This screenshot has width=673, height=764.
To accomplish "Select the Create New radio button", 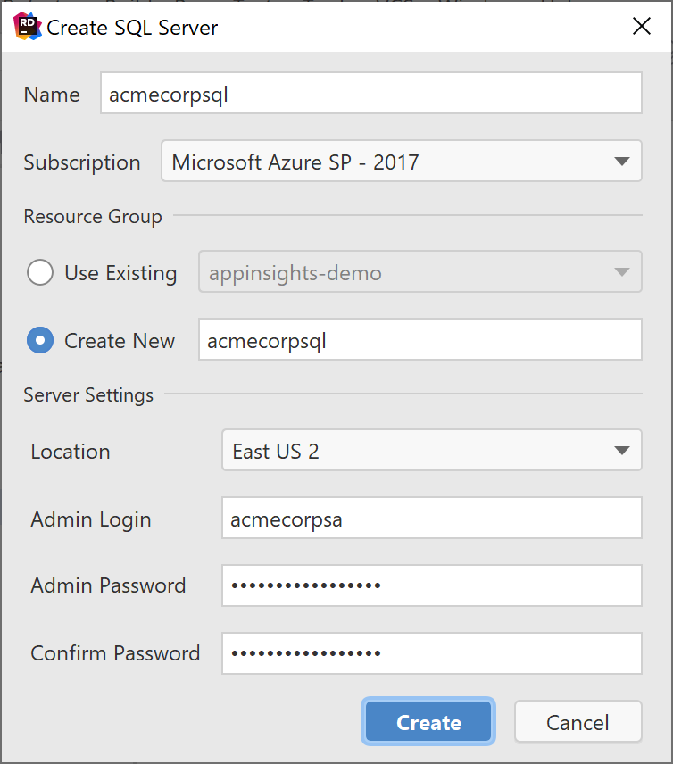I will pyautogui.click(x=40, y=340).
